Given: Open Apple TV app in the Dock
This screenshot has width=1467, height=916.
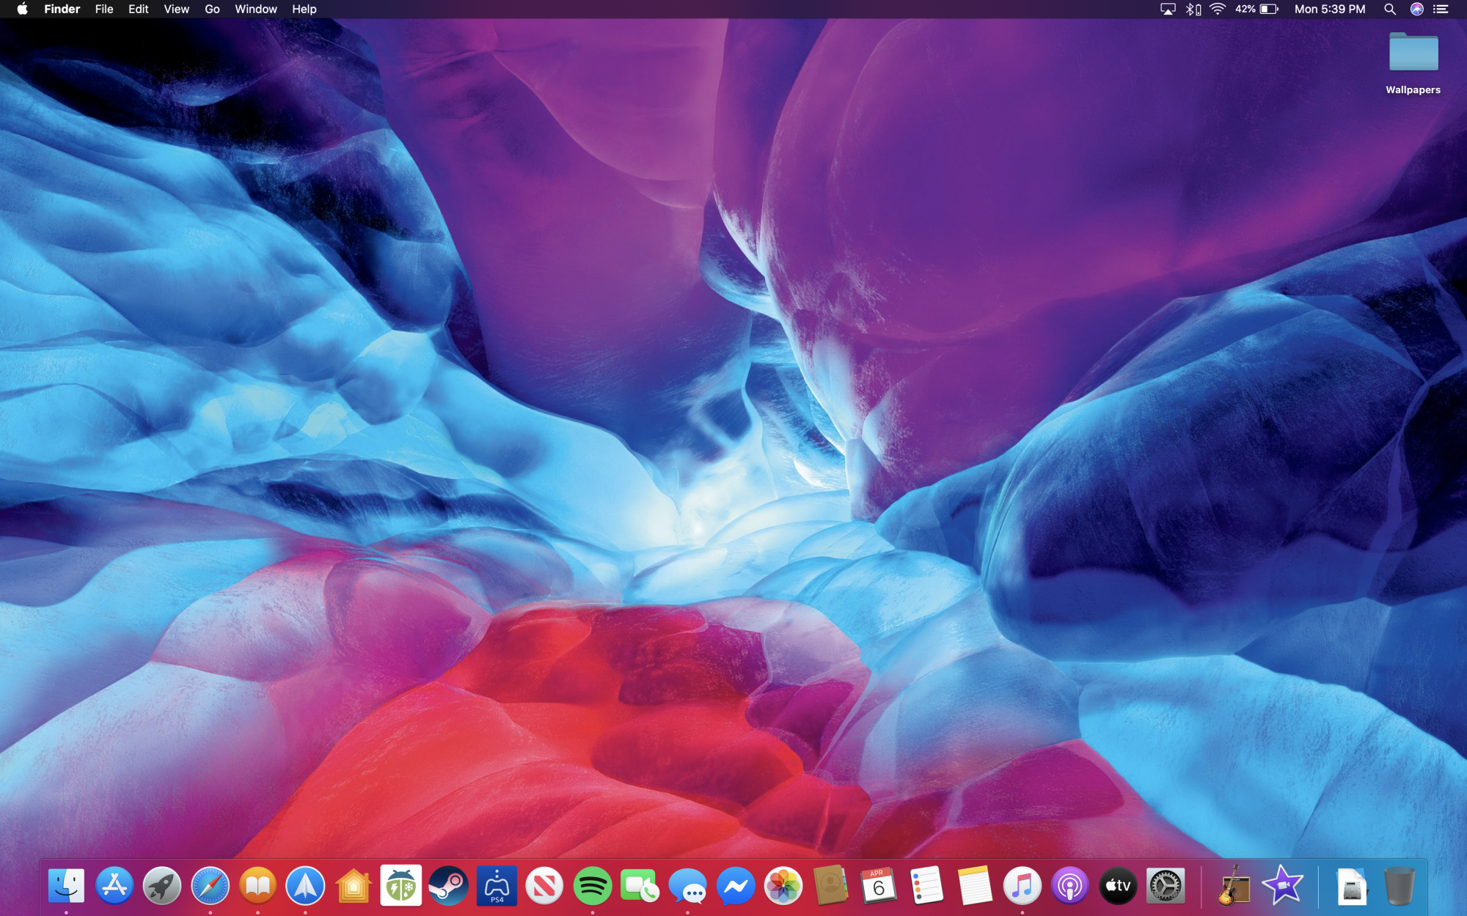Looking at the screenshot, I should [x=1118, y=885].
